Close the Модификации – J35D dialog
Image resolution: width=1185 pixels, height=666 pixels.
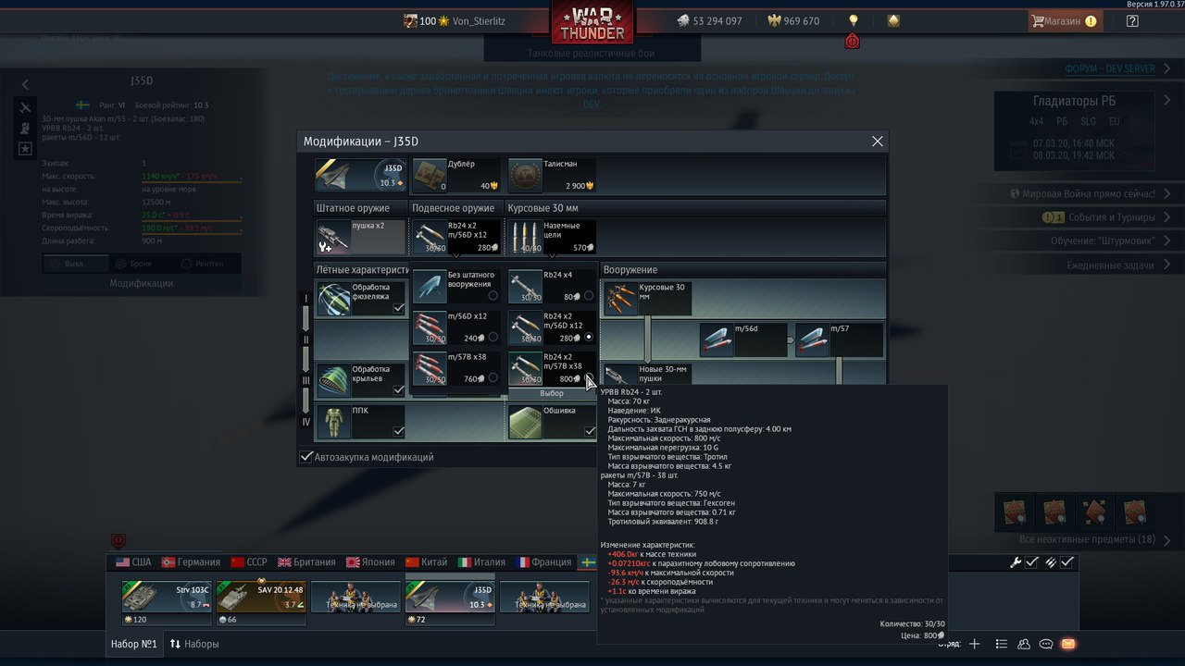[x=878, y=142]
